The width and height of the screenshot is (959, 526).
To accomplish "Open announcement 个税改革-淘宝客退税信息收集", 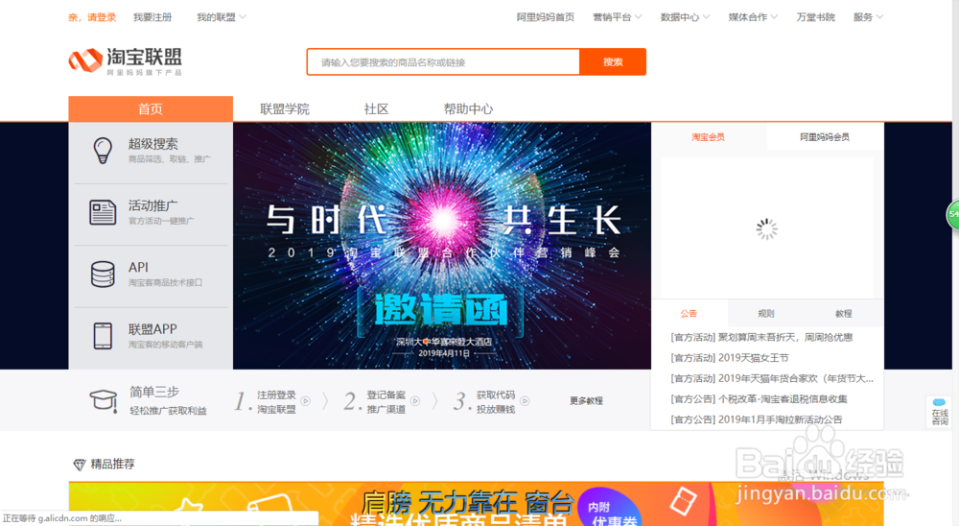I will (x=759, y=399).
